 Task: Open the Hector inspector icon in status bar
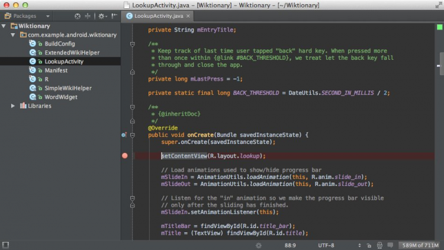378,245
